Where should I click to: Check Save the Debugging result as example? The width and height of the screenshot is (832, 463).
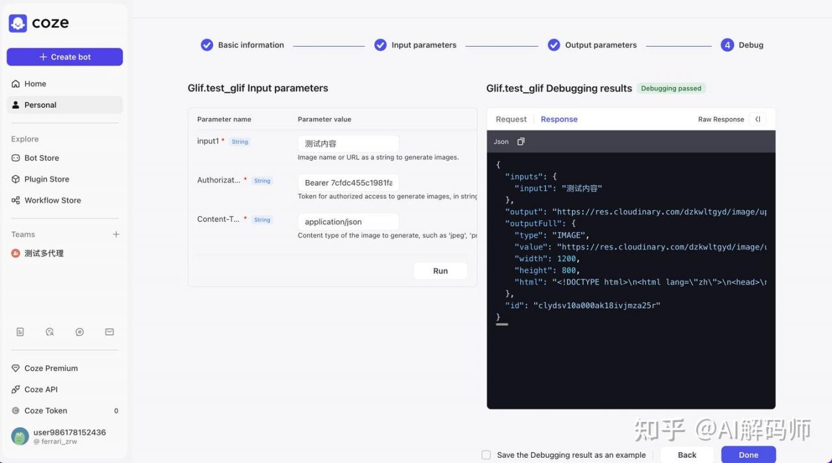486,455
